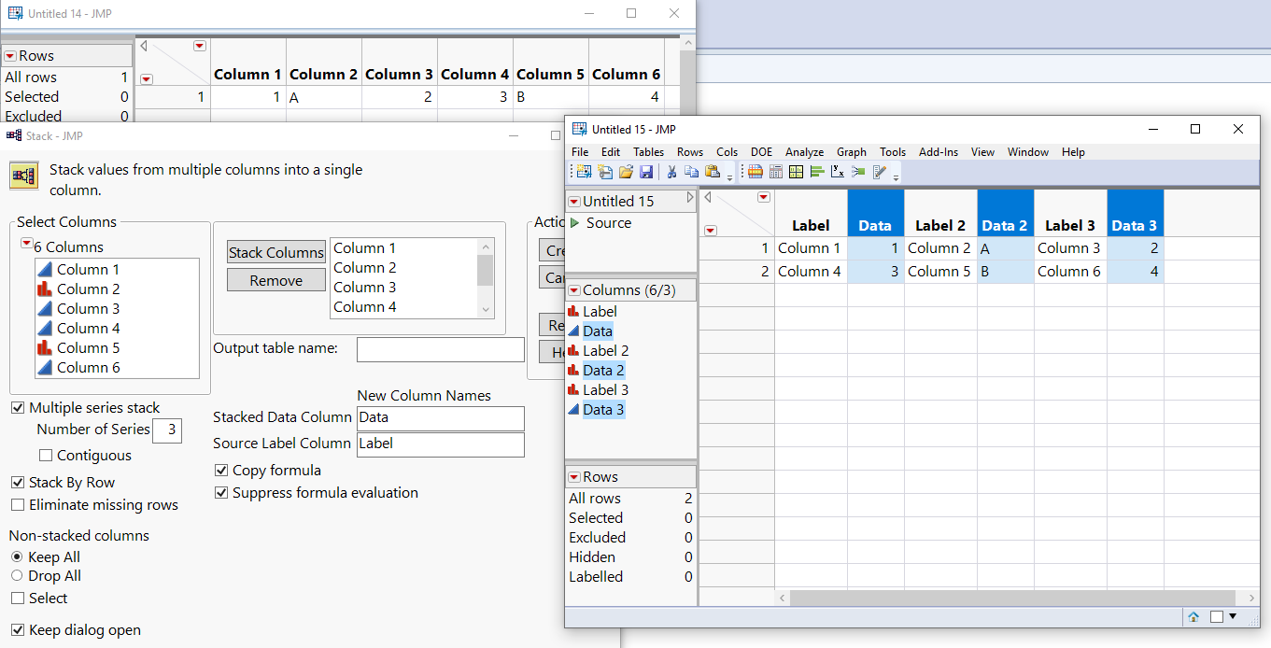Click the Cut scissors icon
This screenshot has height=648, width=1271.
point(671,172)
